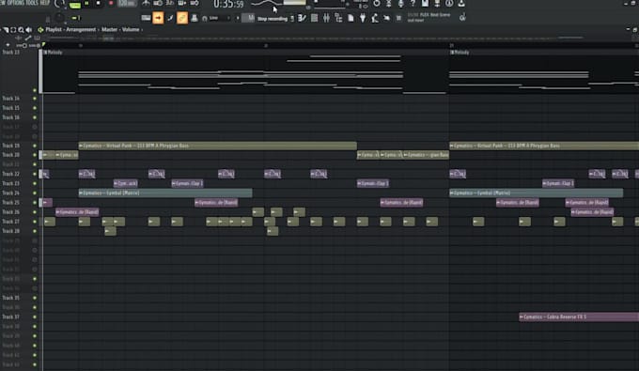Open the Mixer faders icon
Viewport: 639px width, 371px height.
click(x=326, y=18)
